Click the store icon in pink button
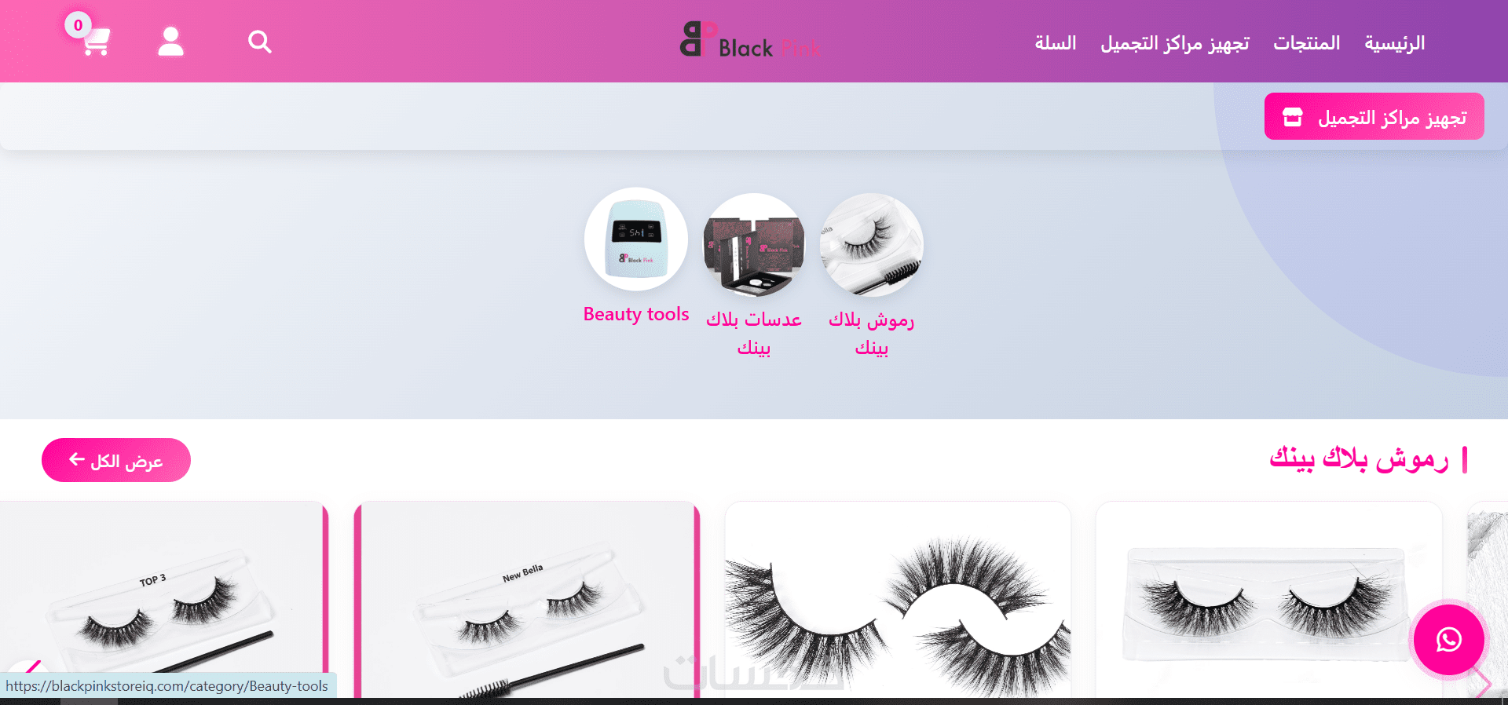This screenshot has height=705, width=1508. (x=1292, y=117)
